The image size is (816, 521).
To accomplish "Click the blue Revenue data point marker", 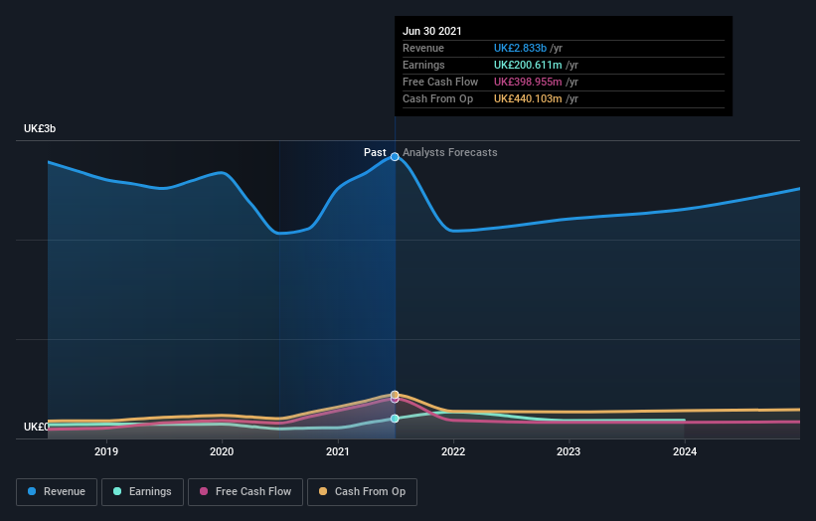I will (395, 157).
